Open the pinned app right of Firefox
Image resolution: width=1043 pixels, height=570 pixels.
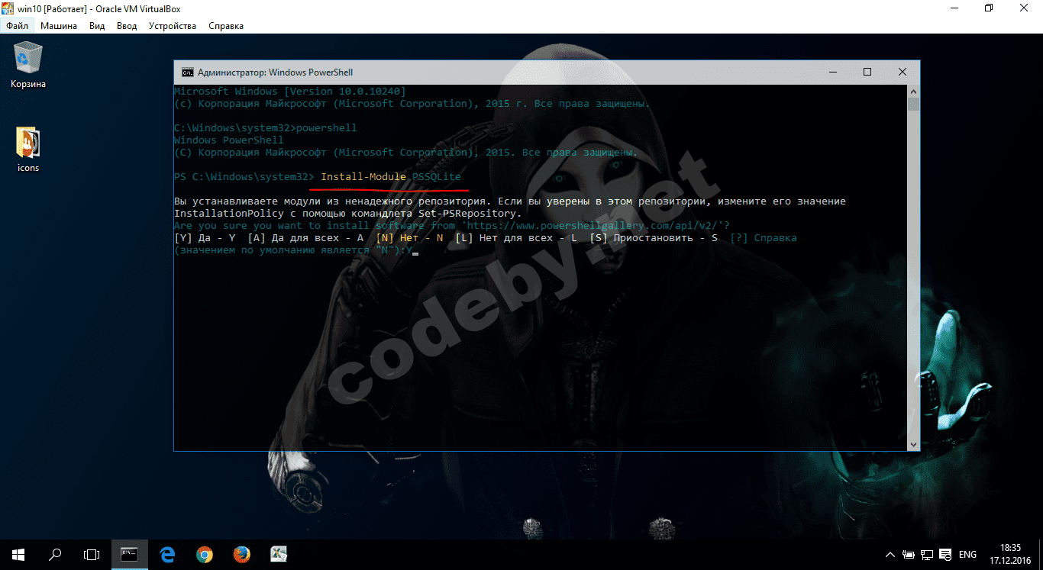pos(278,555)
